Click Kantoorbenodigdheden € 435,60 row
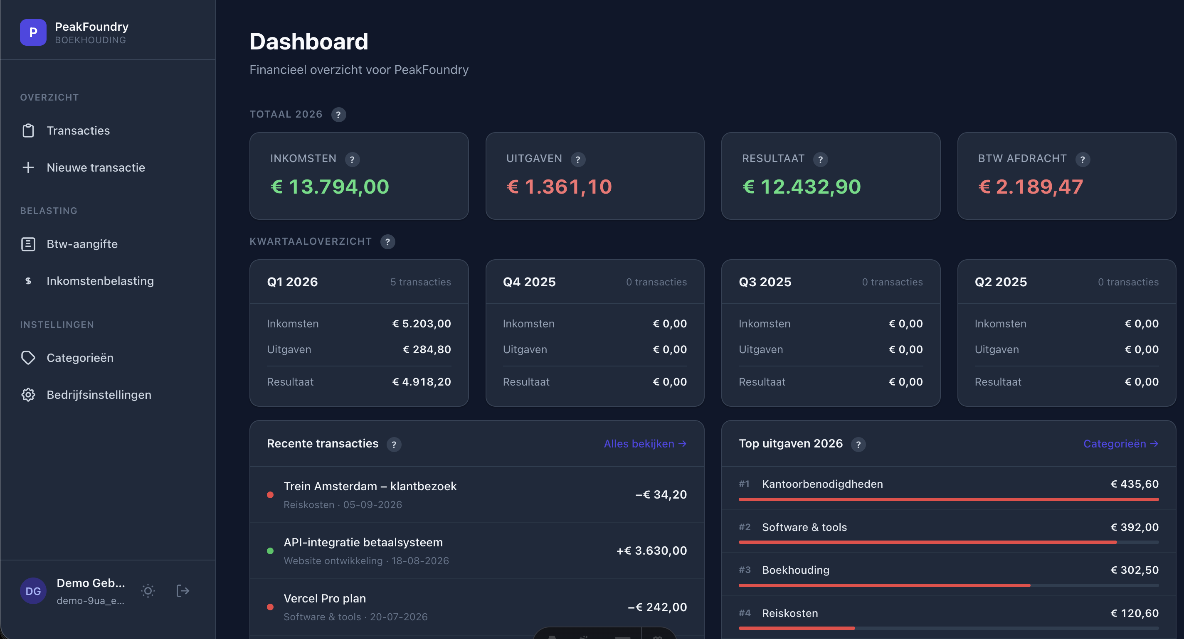 tap(948, 488)
